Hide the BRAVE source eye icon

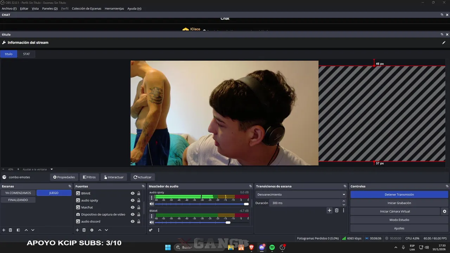pos(133,193)
